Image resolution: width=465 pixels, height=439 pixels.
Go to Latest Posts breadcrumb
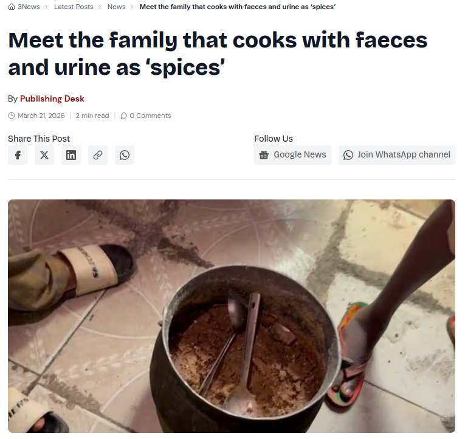point(74,7)
